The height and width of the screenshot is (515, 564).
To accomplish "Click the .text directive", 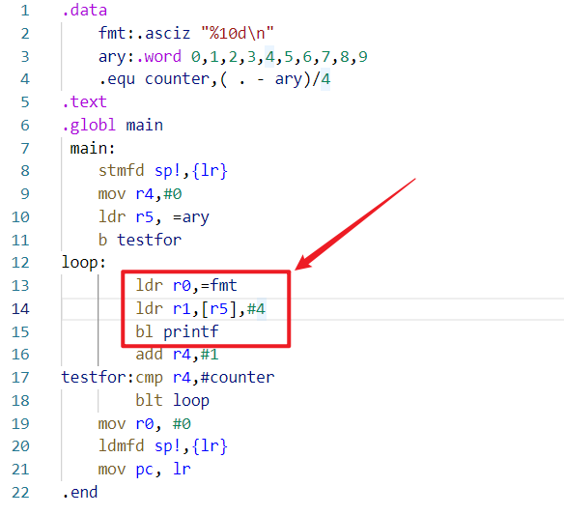I will click(x=85, y=102).
